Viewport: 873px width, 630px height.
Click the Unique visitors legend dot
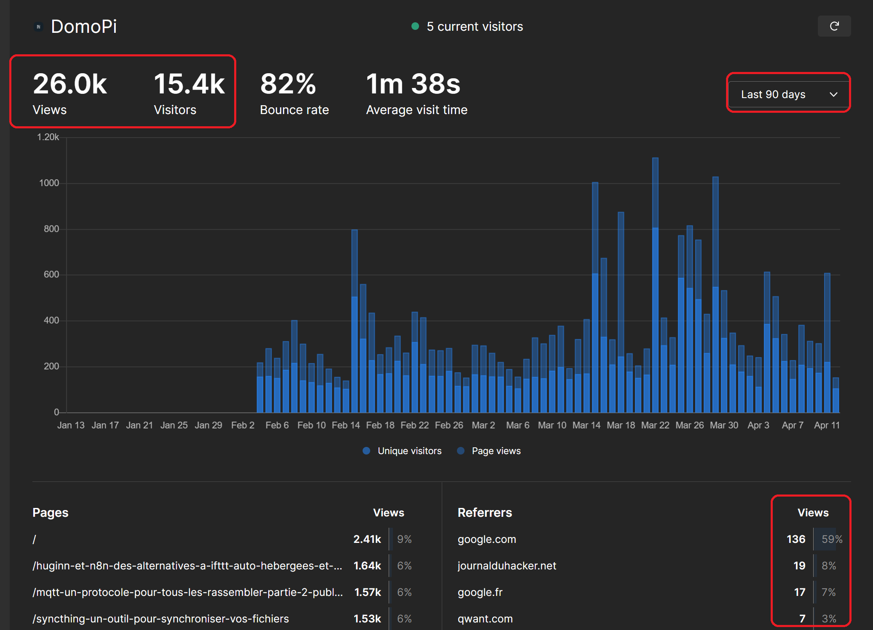[366, 451]
